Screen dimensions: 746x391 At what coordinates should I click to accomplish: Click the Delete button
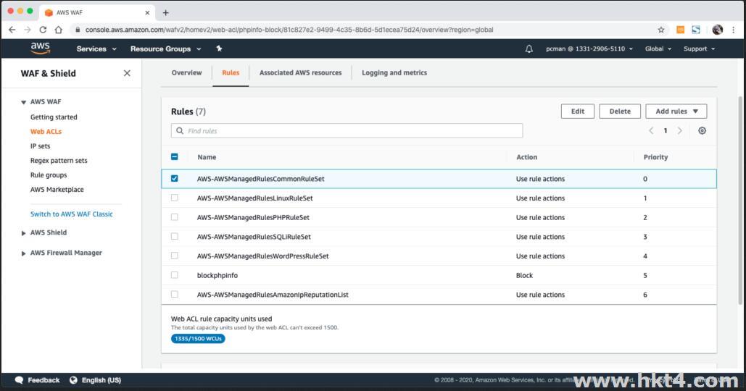pyautogui.click(x=620, y=112)
